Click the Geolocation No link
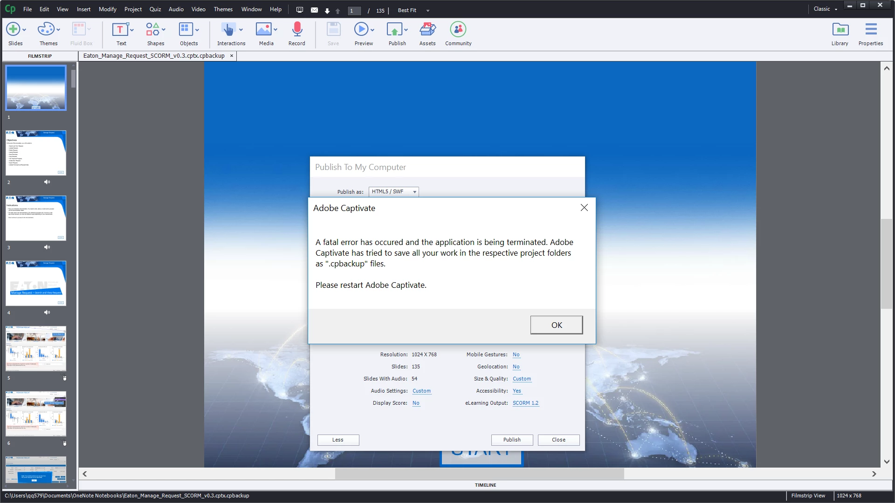The height and width of the screenshot is (503, 895). coord(516,367)
